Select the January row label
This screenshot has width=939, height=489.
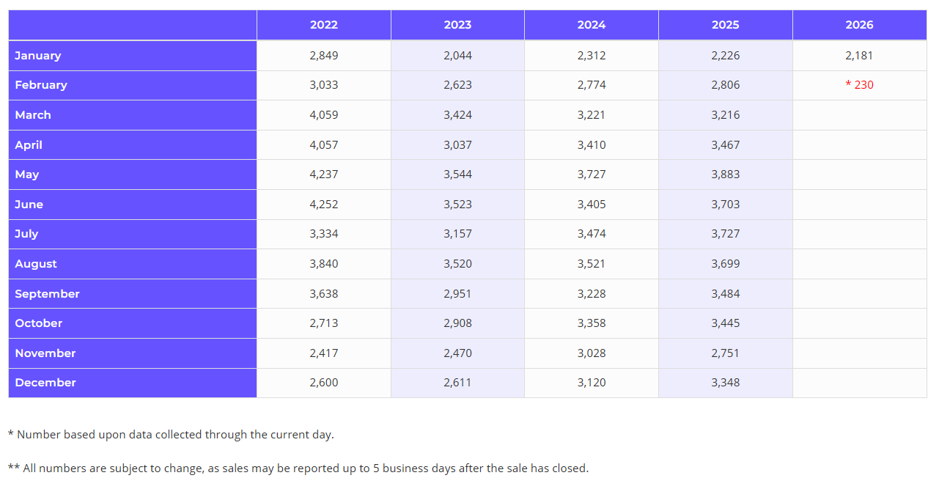pos(38,56)
